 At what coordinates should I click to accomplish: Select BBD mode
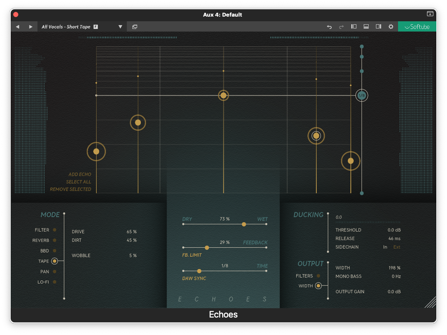(54, 251)
